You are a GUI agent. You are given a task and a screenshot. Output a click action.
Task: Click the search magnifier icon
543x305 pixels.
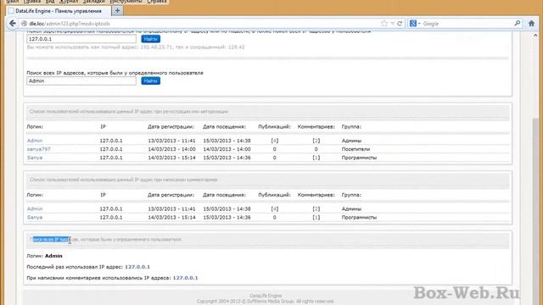[x=518, y=23]
